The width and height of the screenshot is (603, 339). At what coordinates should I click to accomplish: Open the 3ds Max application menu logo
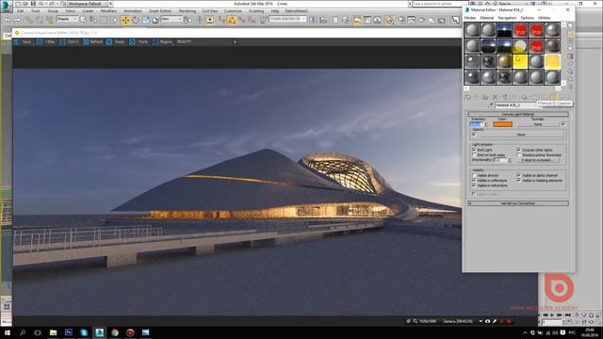[x=6, y=7]
